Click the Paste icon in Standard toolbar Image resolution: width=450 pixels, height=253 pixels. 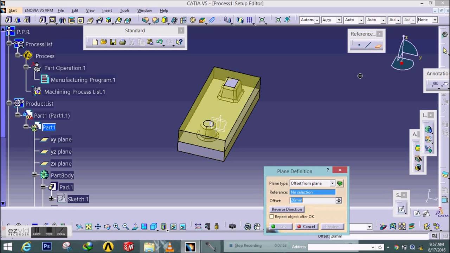(x=150, y=42)
